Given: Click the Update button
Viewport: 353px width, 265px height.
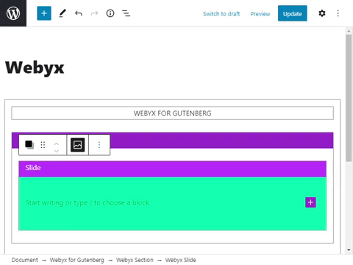Looking at the screenshot, I should (x=292, y=13).
